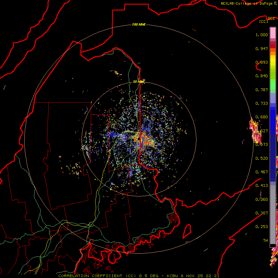Image resolution: width=278 pixels, height=278 pixels.
Task: Select the 0.733 scale value
Action: pos(262,103)
